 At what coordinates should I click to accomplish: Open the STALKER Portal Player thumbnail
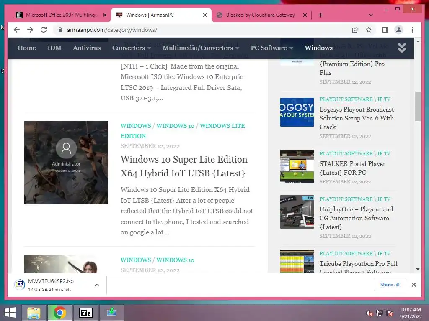297,166
